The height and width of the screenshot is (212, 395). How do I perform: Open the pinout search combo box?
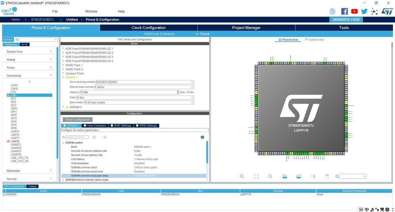(353, 176)
